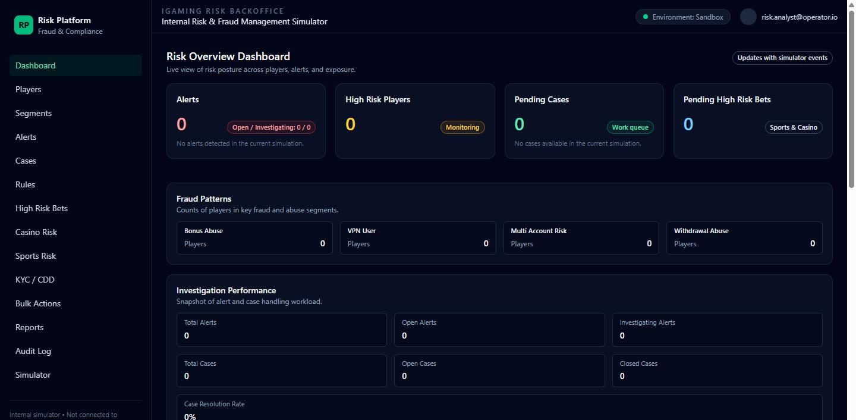Click the Fraud Patterns heading
Image resolution: width=856 pixels, height=420 pixels.
tap(204, 199)
